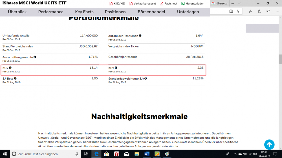Show the KBV info tooltip icon

coord(116,68)
